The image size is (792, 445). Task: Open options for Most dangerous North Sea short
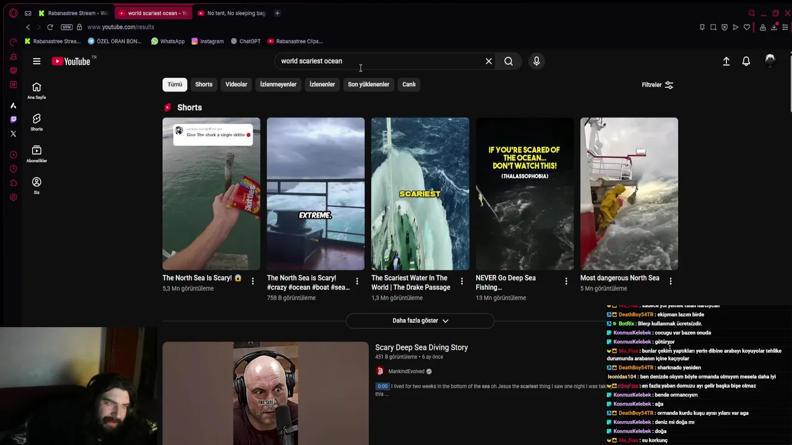click(x=671, y=281)
